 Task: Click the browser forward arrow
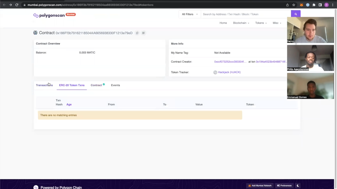pyautogui.click(x=11, y=5)
